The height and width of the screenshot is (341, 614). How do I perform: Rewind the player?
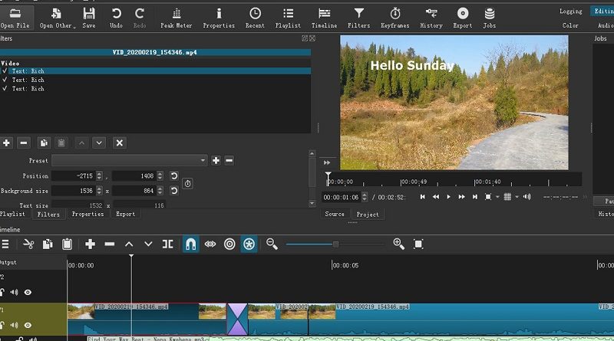click(435, 197)
